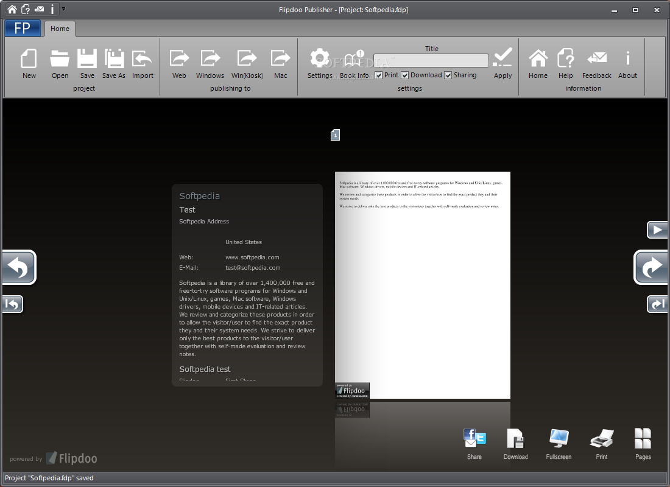Viewport: 670px width, 487px height.
Task: Click into the Title input field
Action: [x=431, y=60]
